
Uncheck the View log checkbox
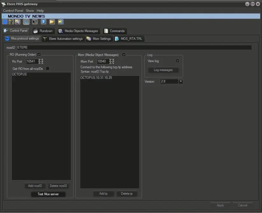click(178, 61)
